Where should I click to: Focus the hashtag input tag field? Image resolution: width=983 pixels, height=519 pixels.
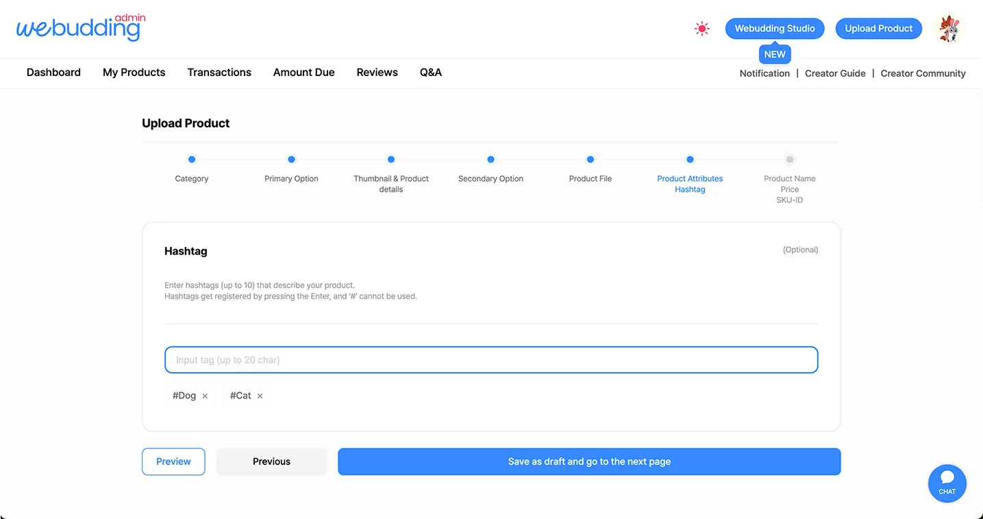[491, 360]
